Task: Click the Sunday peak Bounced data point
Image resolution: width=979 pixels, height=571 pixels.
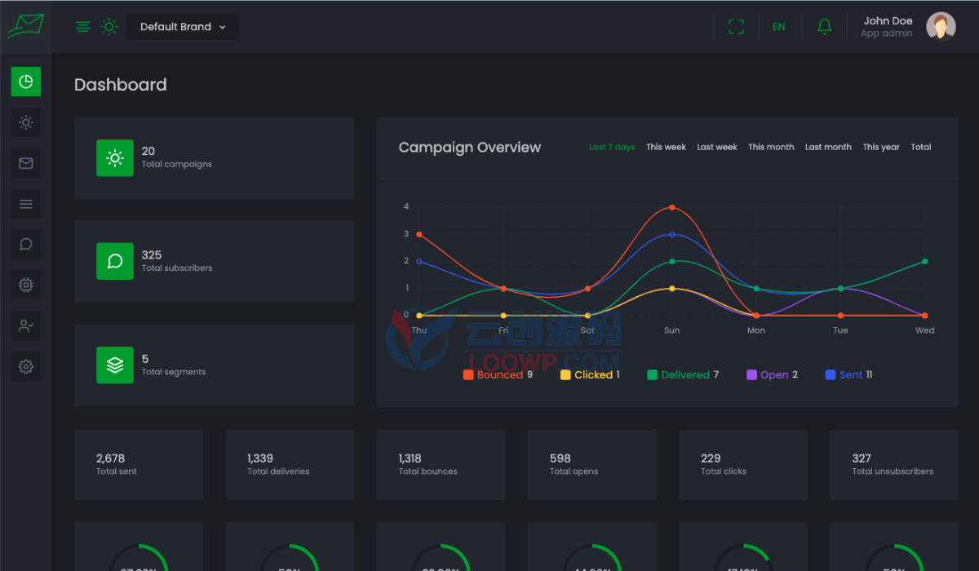Action: [x=672, y=207]
